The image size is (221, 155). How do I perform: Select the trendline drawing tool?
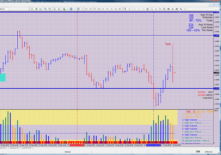pyautogui.click(x=143, y=9)
